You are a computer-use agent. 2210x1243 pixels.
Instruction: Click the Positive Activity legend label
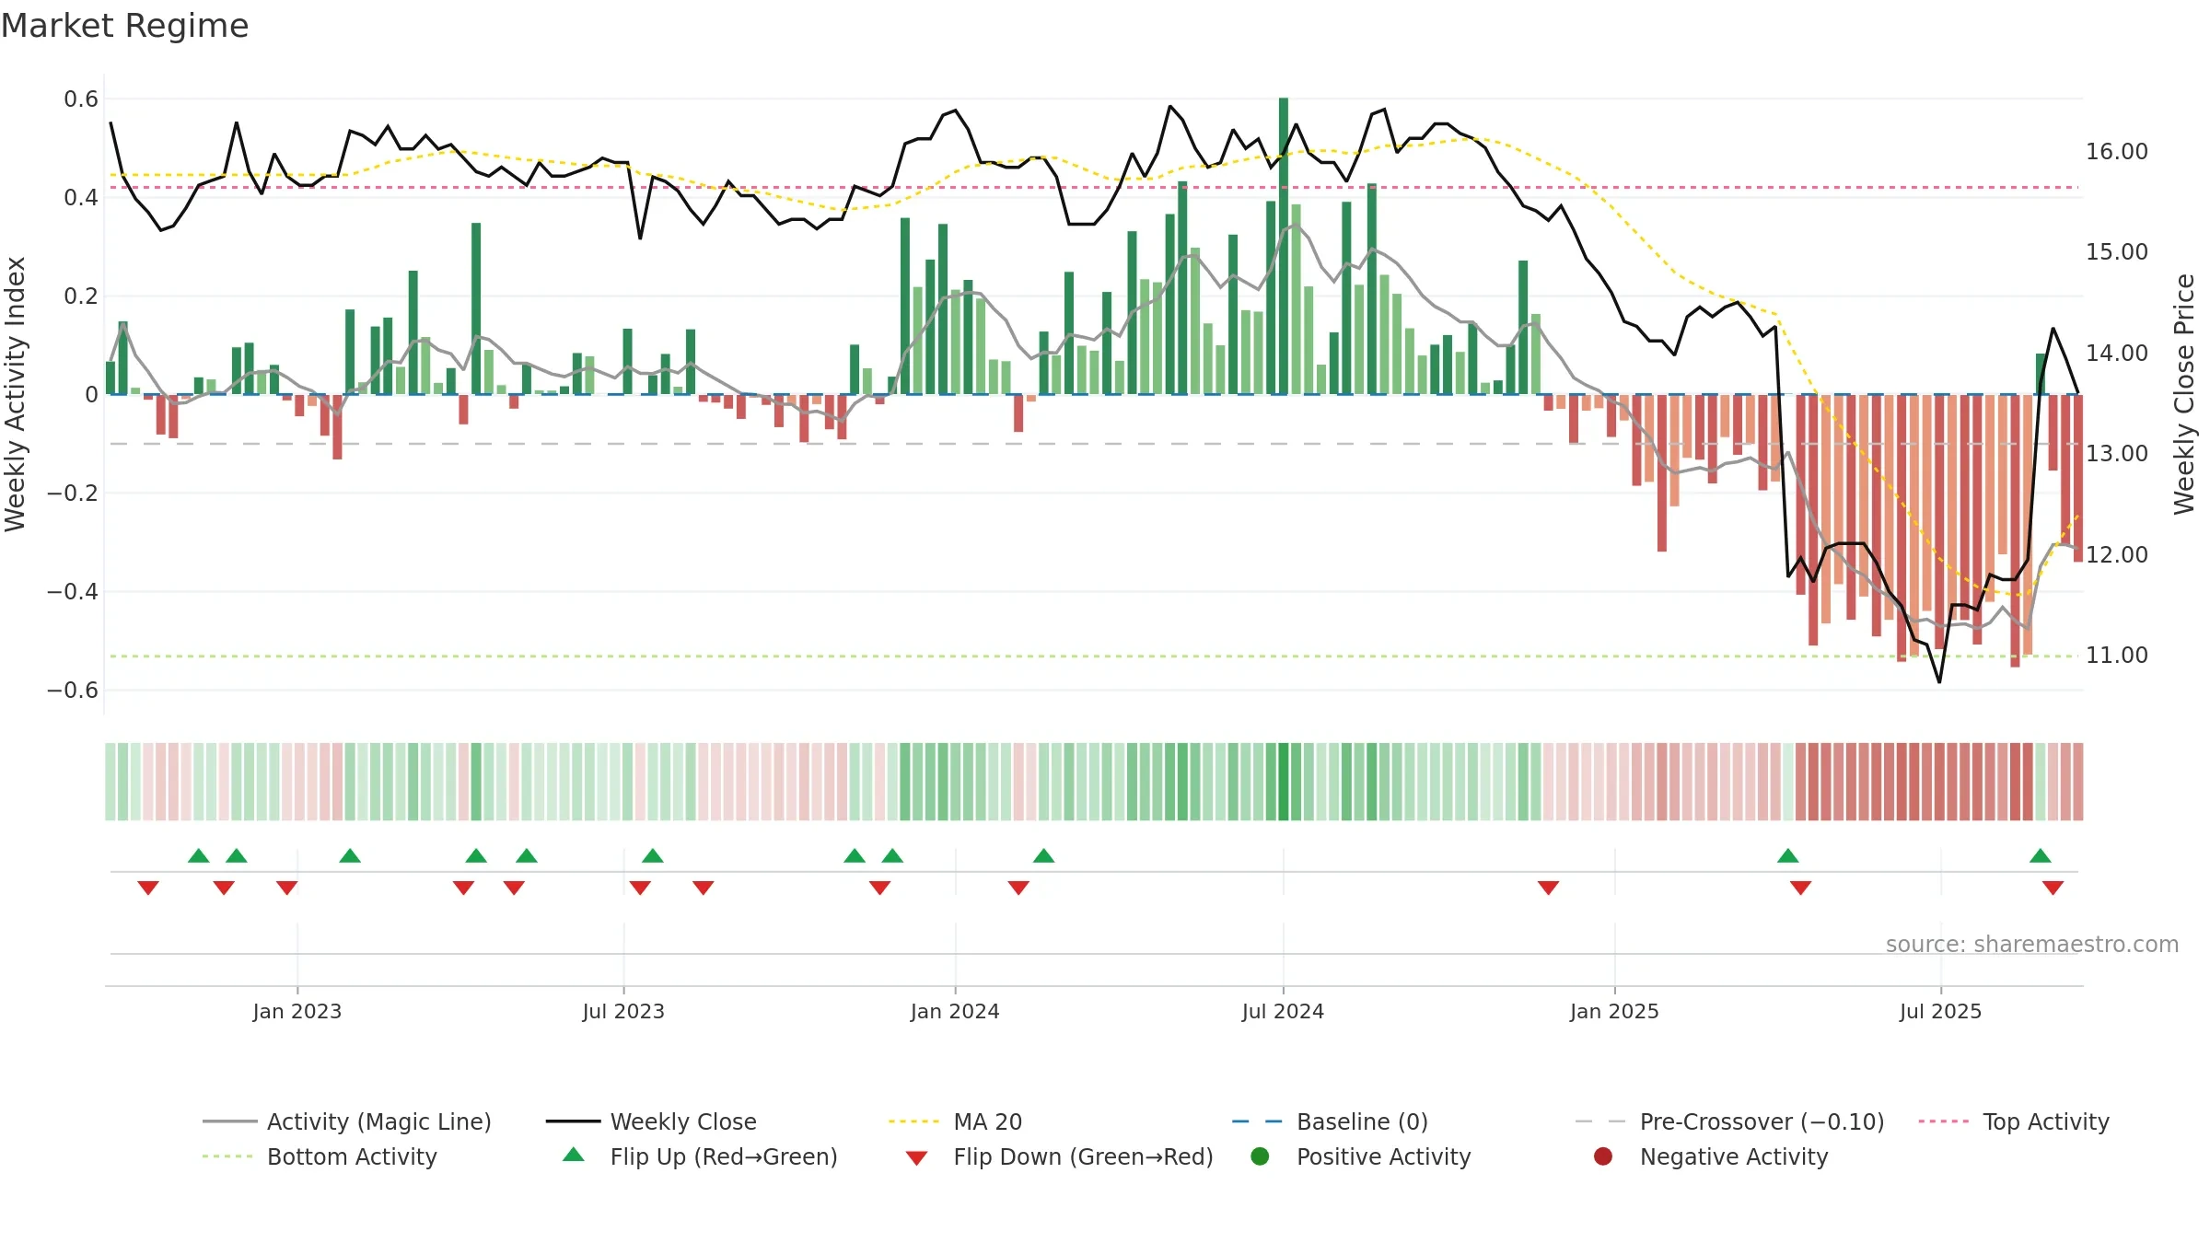[1383, 1156]
